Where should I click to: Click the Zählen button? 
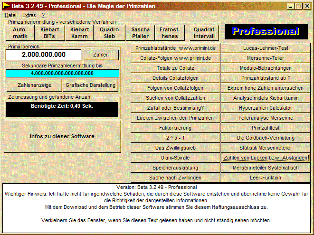click(101, 55)
